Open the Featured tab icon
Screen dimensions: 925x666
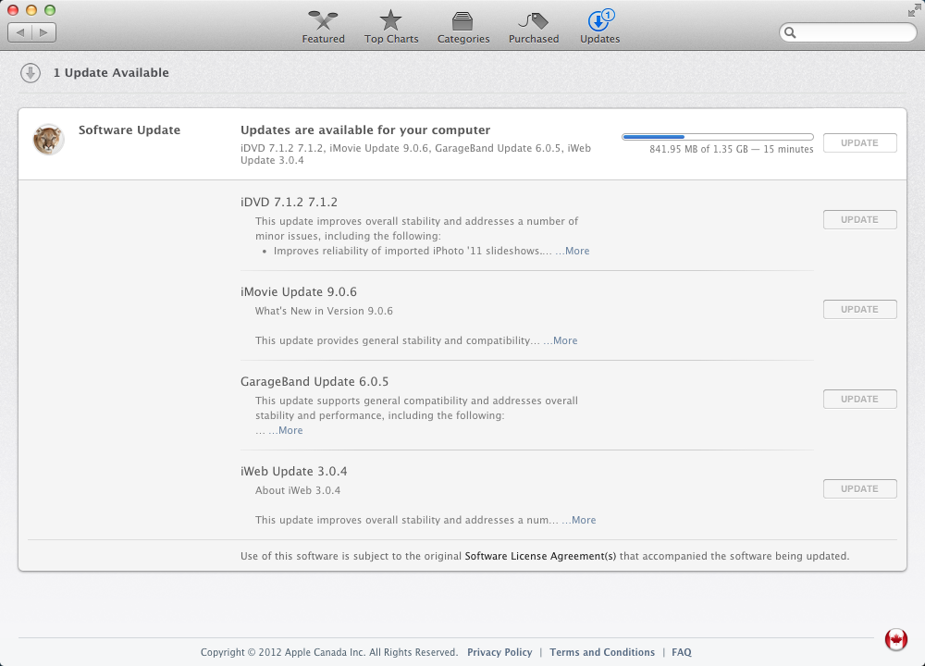pyautogui.click(x=323, y=20)
